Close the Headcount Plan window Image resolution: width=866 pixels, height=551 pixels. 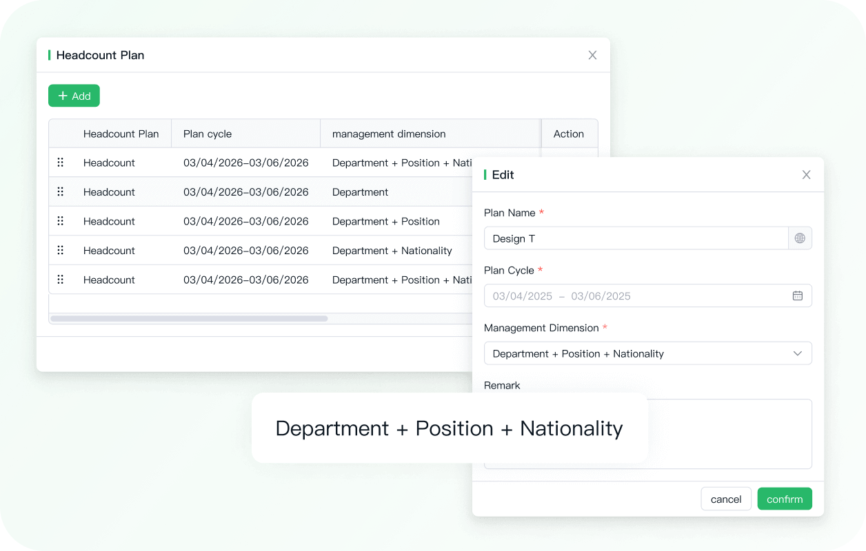592,55
